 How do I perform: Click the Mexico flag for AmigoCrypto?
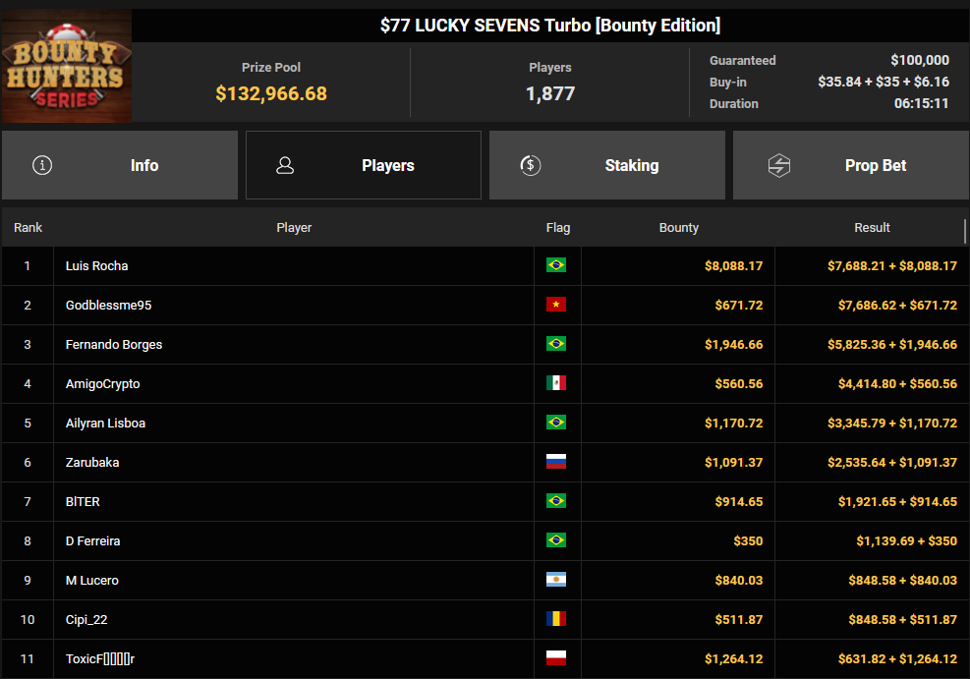click(x=556, y=383)
